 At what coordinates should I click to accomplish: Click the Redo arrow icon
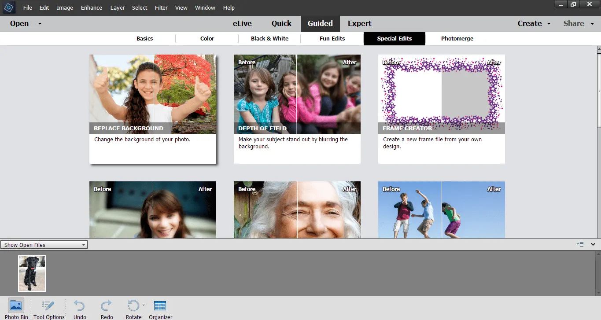tap(107, 306)
